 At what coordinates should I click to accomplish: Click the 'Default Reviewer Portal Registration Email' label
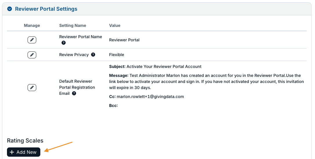pos(77,87)
